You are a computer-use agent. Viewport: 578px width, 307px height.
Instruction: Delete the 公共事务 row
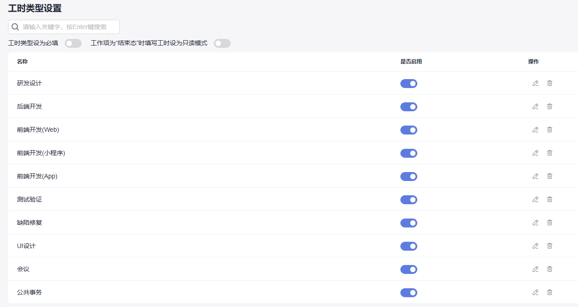(549, 292)
